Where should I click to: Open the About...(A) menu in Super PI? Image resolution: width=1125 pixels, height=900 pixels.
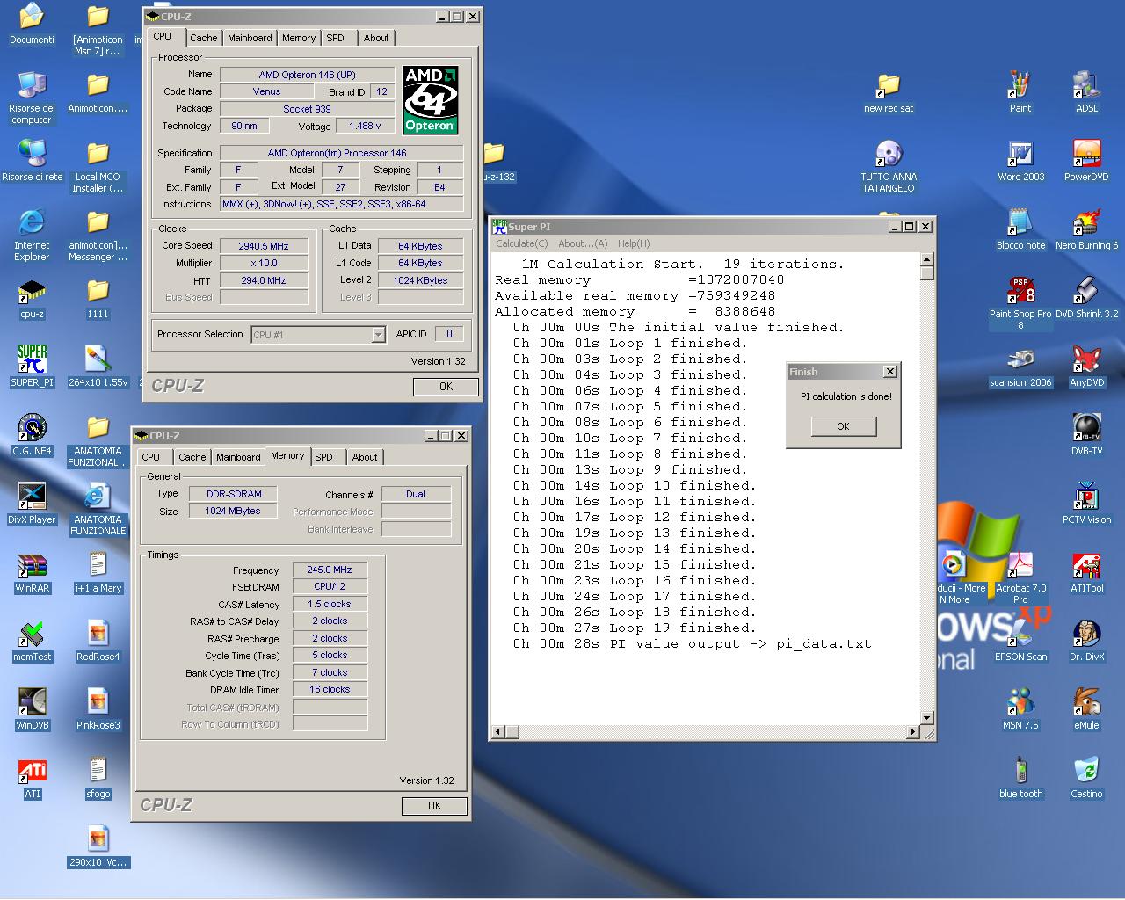[583, 243]
